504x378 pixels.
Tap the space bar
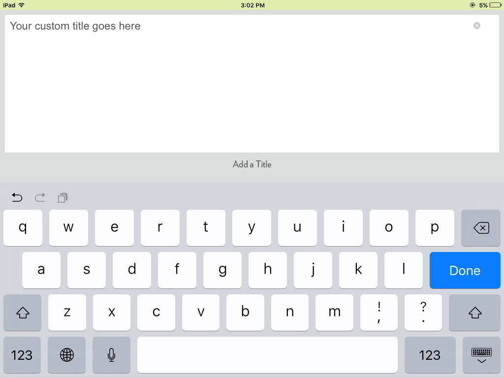point(267,355)
